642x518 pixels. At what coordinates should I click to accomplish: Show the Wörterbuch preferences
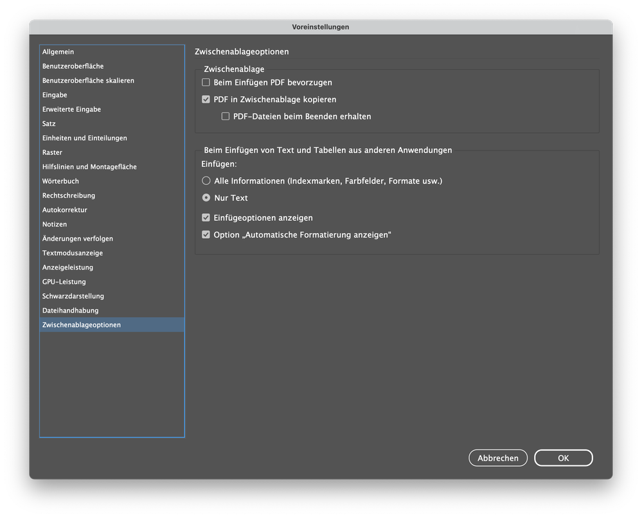click(61, 181)
